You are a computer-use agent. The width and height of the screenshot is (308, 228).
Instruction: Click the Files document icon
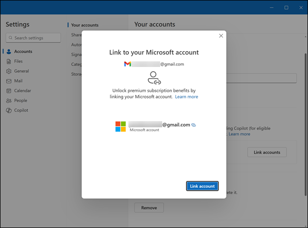coord(9,61)
